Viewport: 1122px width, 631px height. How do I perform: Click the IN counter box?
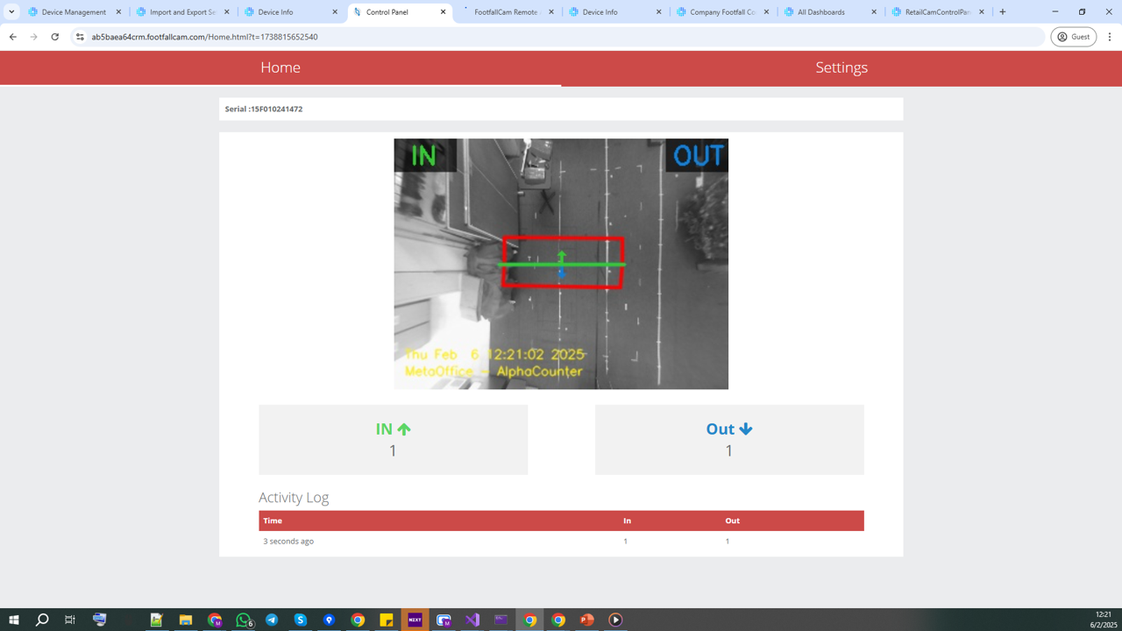pyautogui.click(x=393, y=439)
